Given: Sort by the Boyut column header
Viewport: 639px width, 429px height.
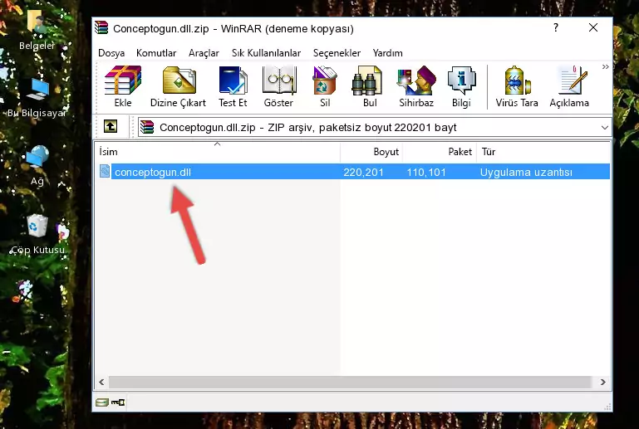Looking at the screenshot, I should [371, 152].
